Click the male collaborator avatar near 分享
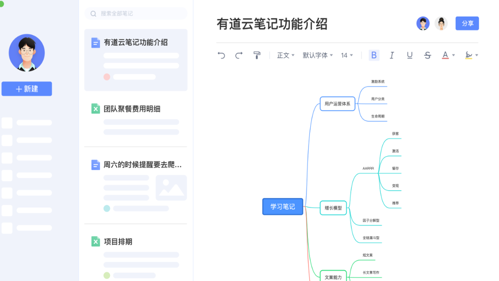The width and height of the screenshot is (499, 281). point(423,23)
